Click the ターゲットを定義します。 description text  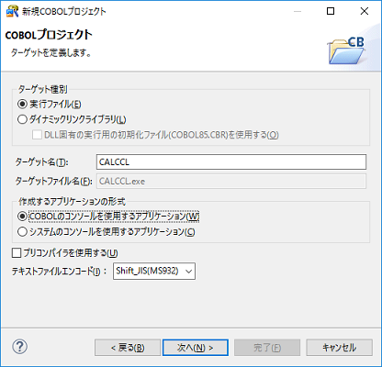(51, 52)
